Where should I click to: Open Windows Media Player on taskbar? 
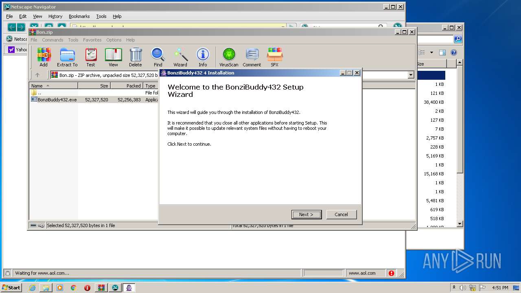point(60,288)
